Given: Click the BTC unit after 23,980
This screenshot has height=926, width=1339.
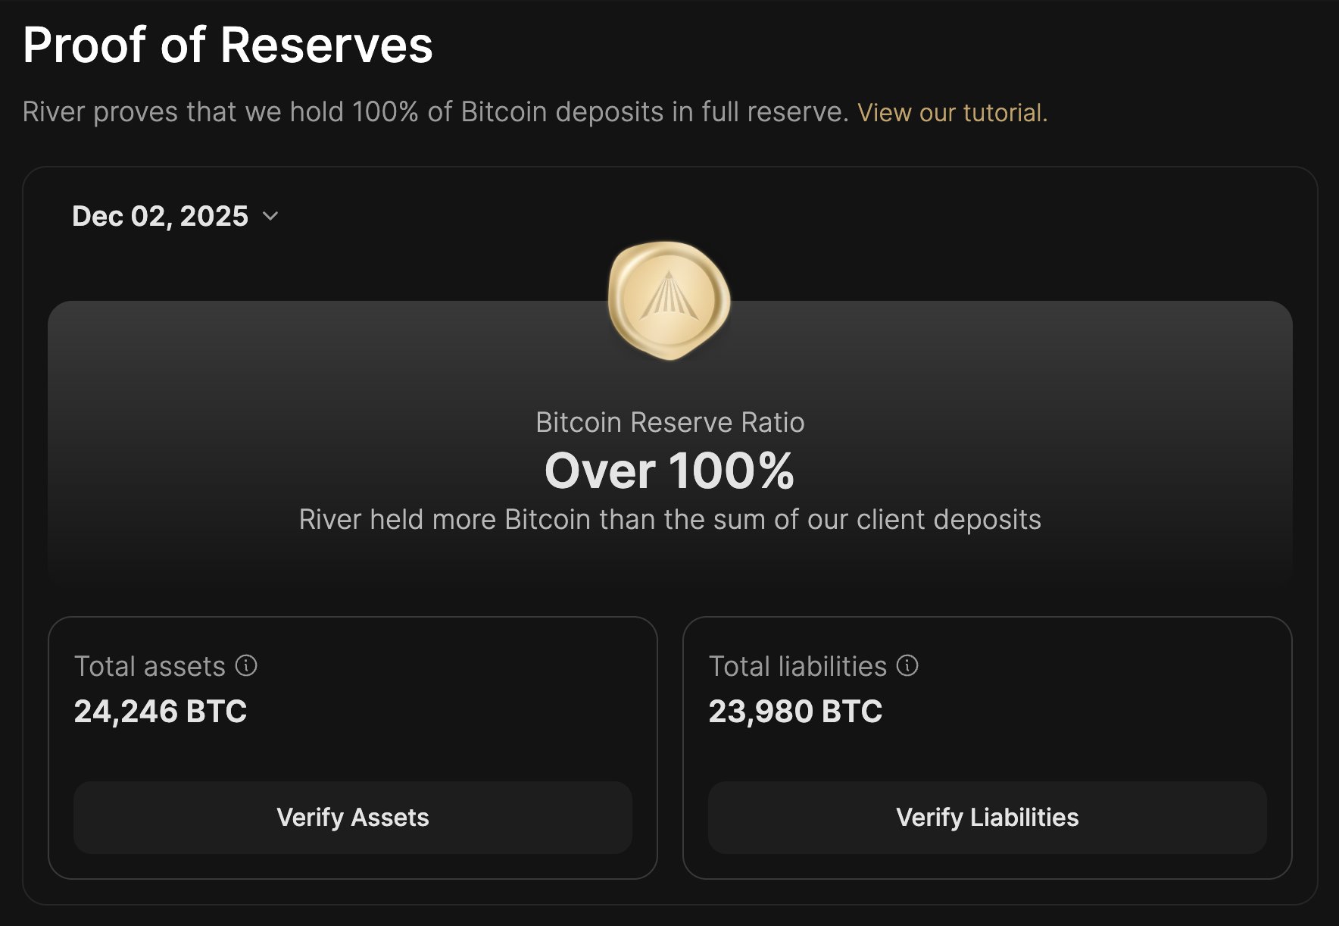Looking at the screenshot, I should click(x=852, y=711).
